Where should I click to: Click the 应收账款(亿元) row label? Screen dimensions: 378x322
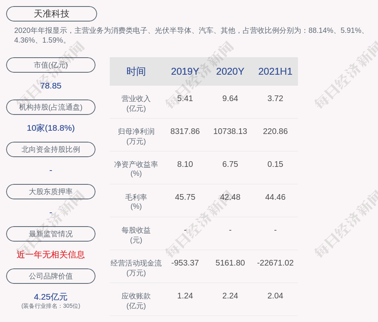[x=136, y=301]
